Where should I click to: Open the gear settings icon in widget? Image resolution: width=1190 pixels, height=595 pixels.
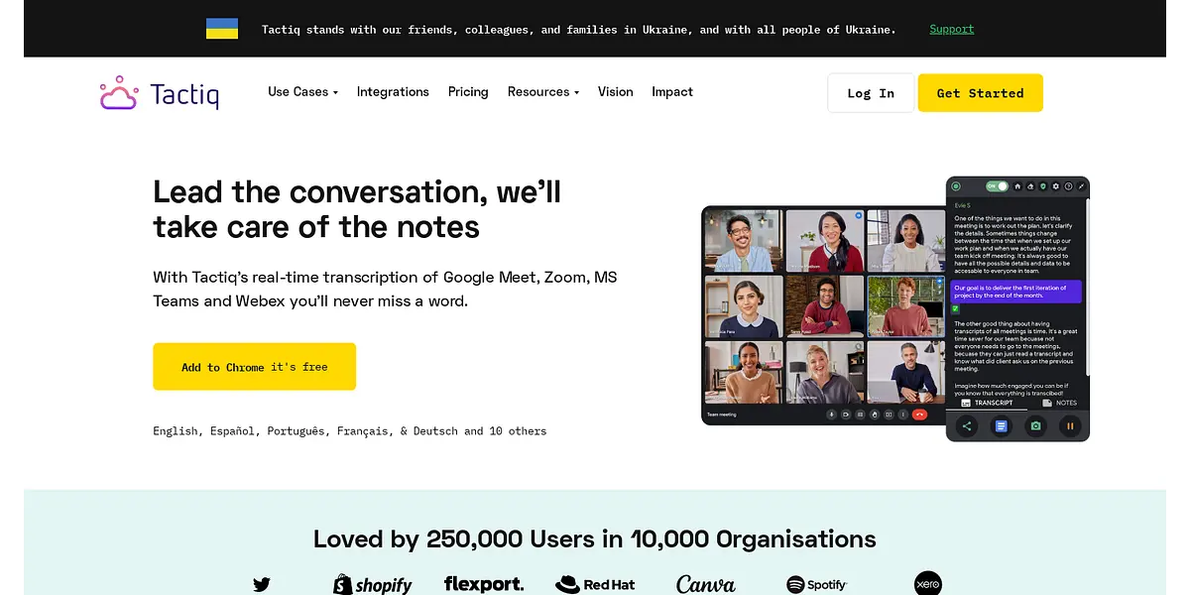click(1055, 186)
